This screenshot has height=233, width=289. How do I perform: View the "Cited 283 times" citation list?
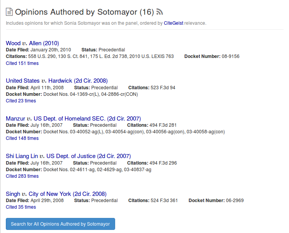coord(22,176)
